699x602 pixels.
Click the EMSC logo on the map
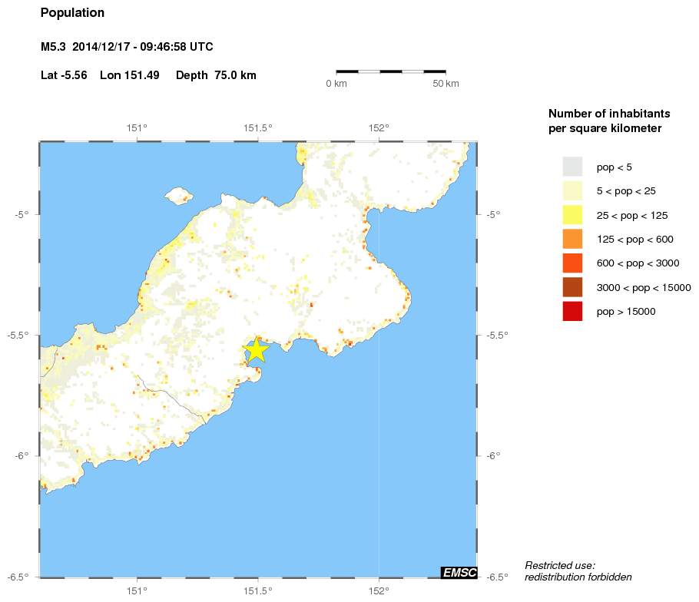point(459,572)
